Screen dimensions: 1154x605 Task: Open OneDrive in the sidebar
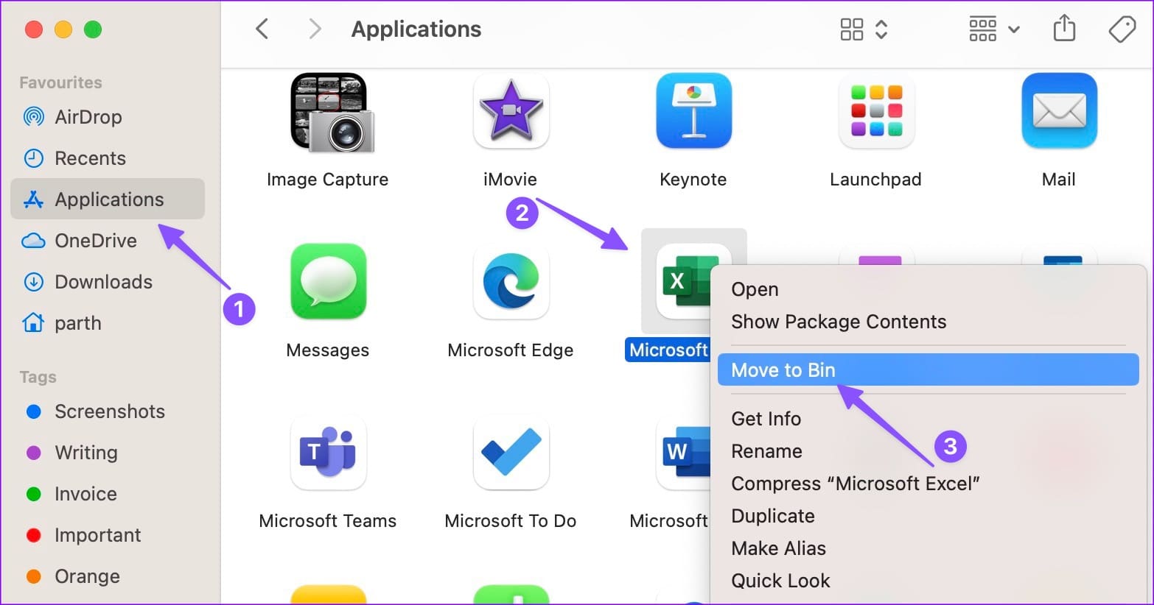[x=108, y=240]
